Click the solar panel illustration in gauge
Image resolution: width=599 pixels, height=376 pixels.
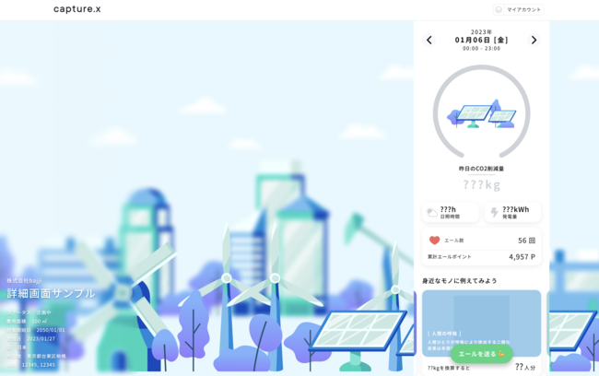481,114
